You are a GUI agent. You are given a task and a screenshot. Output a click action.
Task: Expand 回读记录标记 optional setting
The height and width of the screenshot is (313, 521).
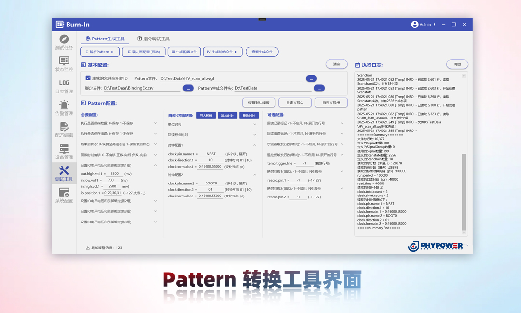(x=342, y=123)
